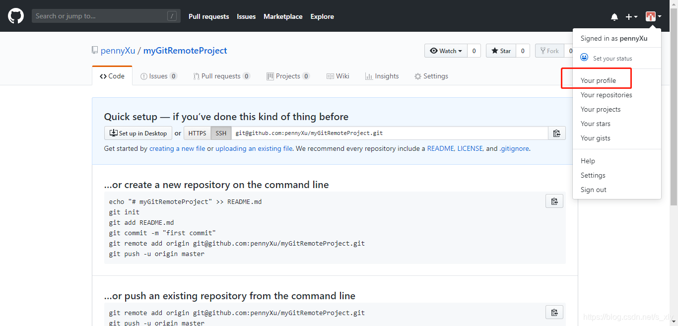Open the pennyXu owner link
678x326 pixels.
click(118, 51)
